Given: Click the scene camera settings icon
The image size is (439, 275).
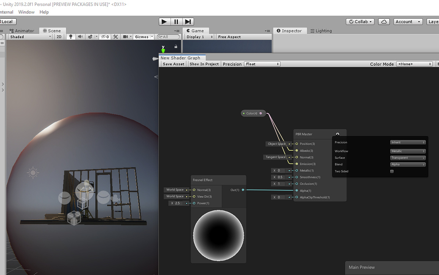Looking at the screenshot, I should [x=126, y=36].
